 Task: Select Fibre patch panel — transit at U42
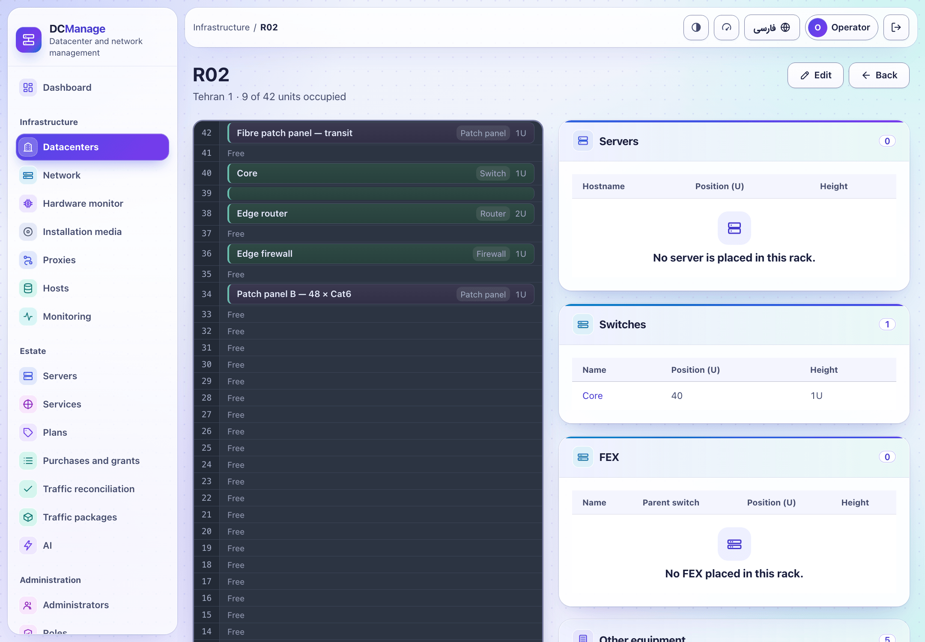click(381, 133)
